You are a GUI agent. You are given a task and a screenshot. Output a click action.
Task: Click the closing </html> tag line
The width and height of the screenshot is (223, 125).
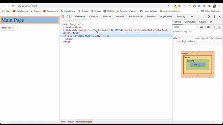[x=67, y=42]
